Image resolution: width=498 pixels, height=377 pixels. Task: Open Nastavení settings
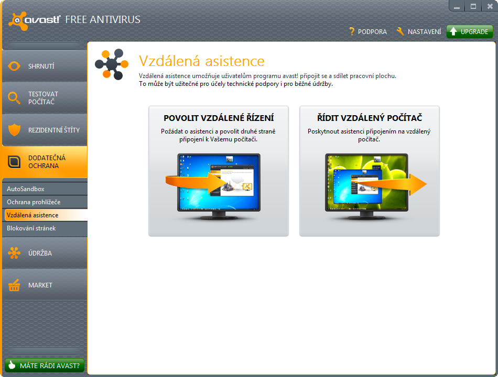tap(419, 31)
